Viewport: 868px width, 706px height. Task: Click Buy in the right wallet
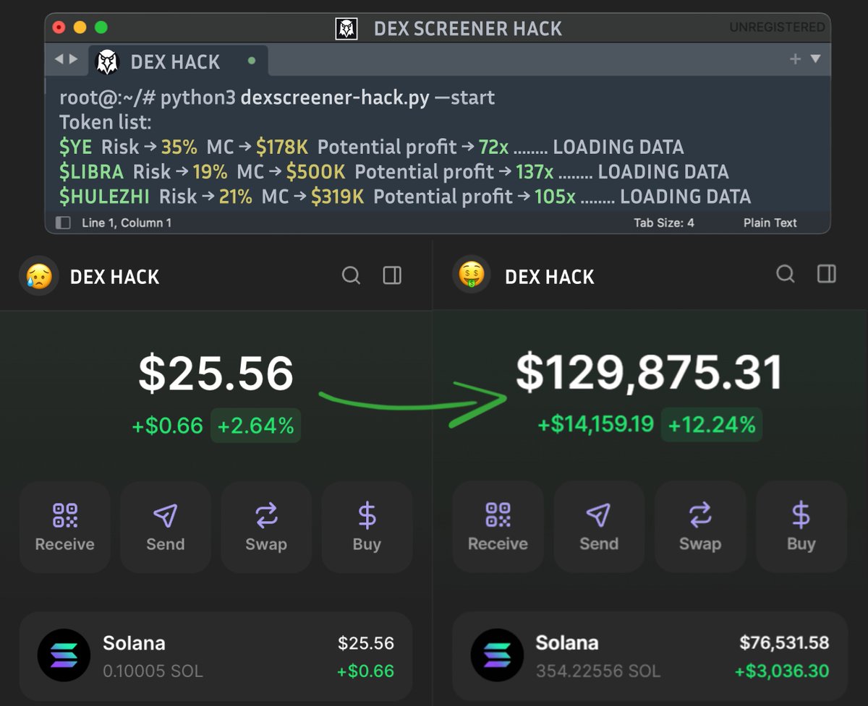pyautogui.click(x=801, y=527)
